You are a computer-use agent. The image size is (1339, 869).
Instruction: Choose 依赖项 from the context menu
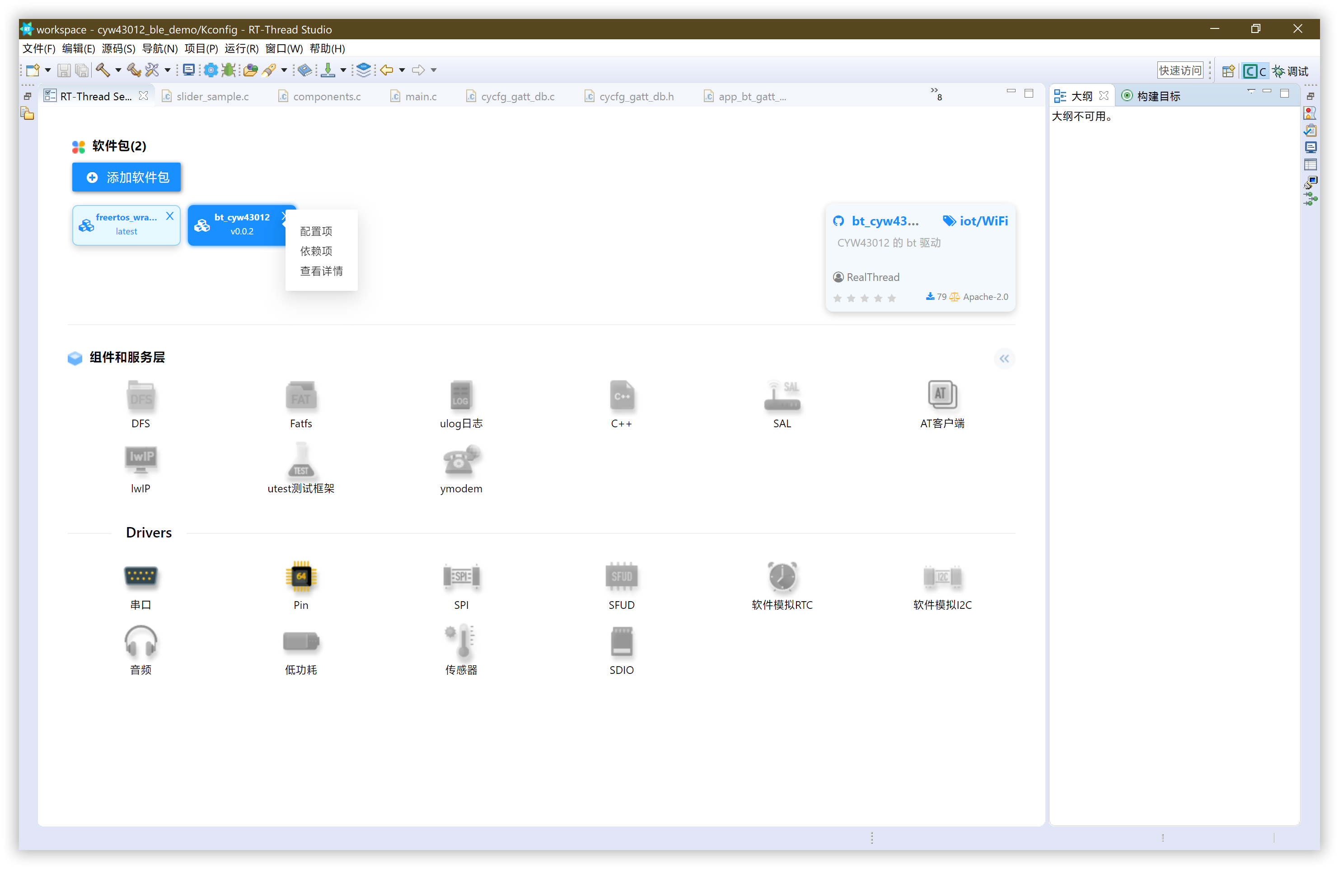pyautogui.click(x=316, y=251)
